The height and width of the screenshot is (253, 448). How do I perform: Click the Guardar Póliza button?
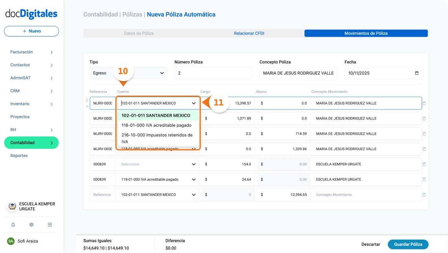point(408,244)
